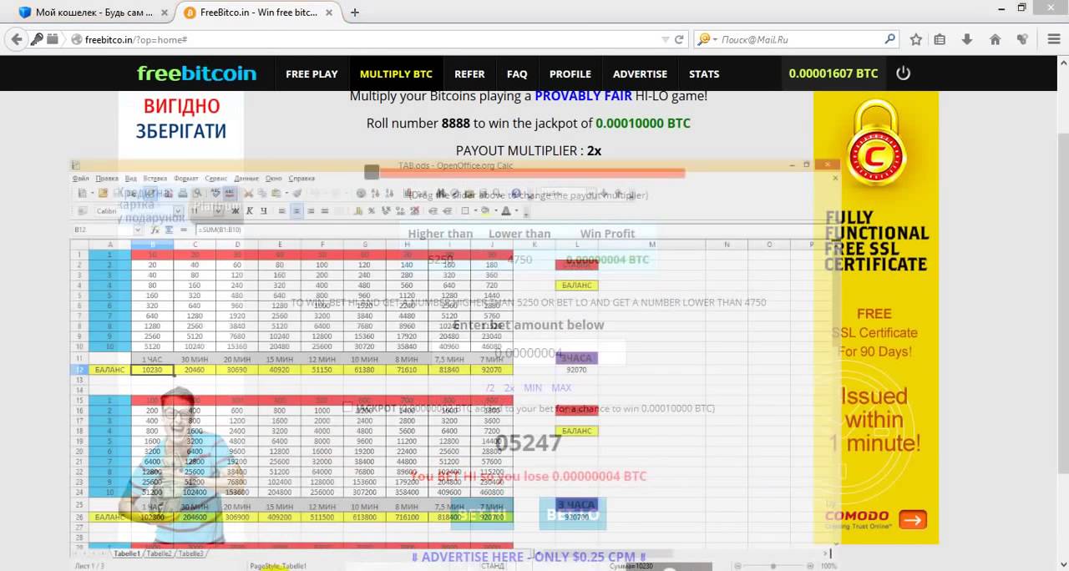Viewport: 1069px width, 571px height.
Task: Click the key icon beside the back button
Action: tap(37, 39)
